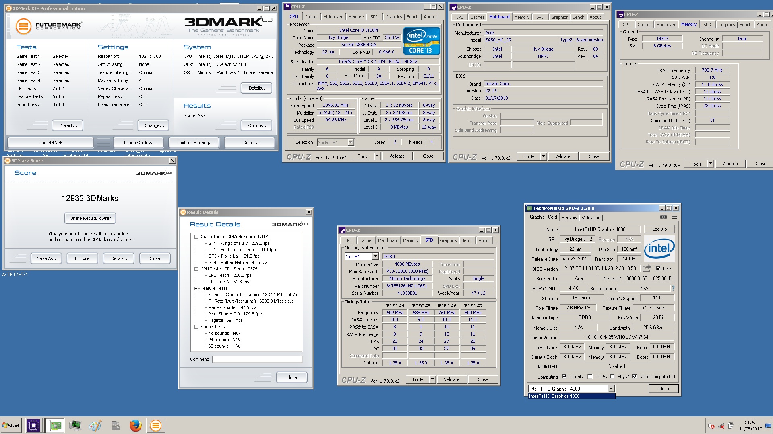Viewport: 773px width, 434px height.
Task: Select Intel(R) HD Graphics 4000 dropdown list entry
Action: (571, 396)
